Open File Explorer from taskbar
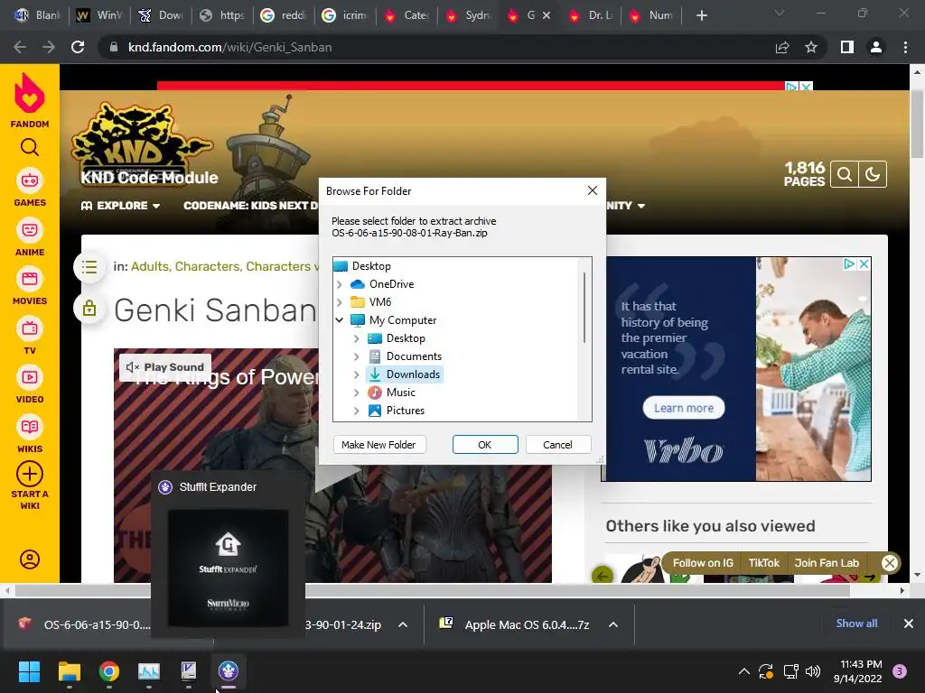The height and width of the screenshot is (693, 925). click(69, 671)
